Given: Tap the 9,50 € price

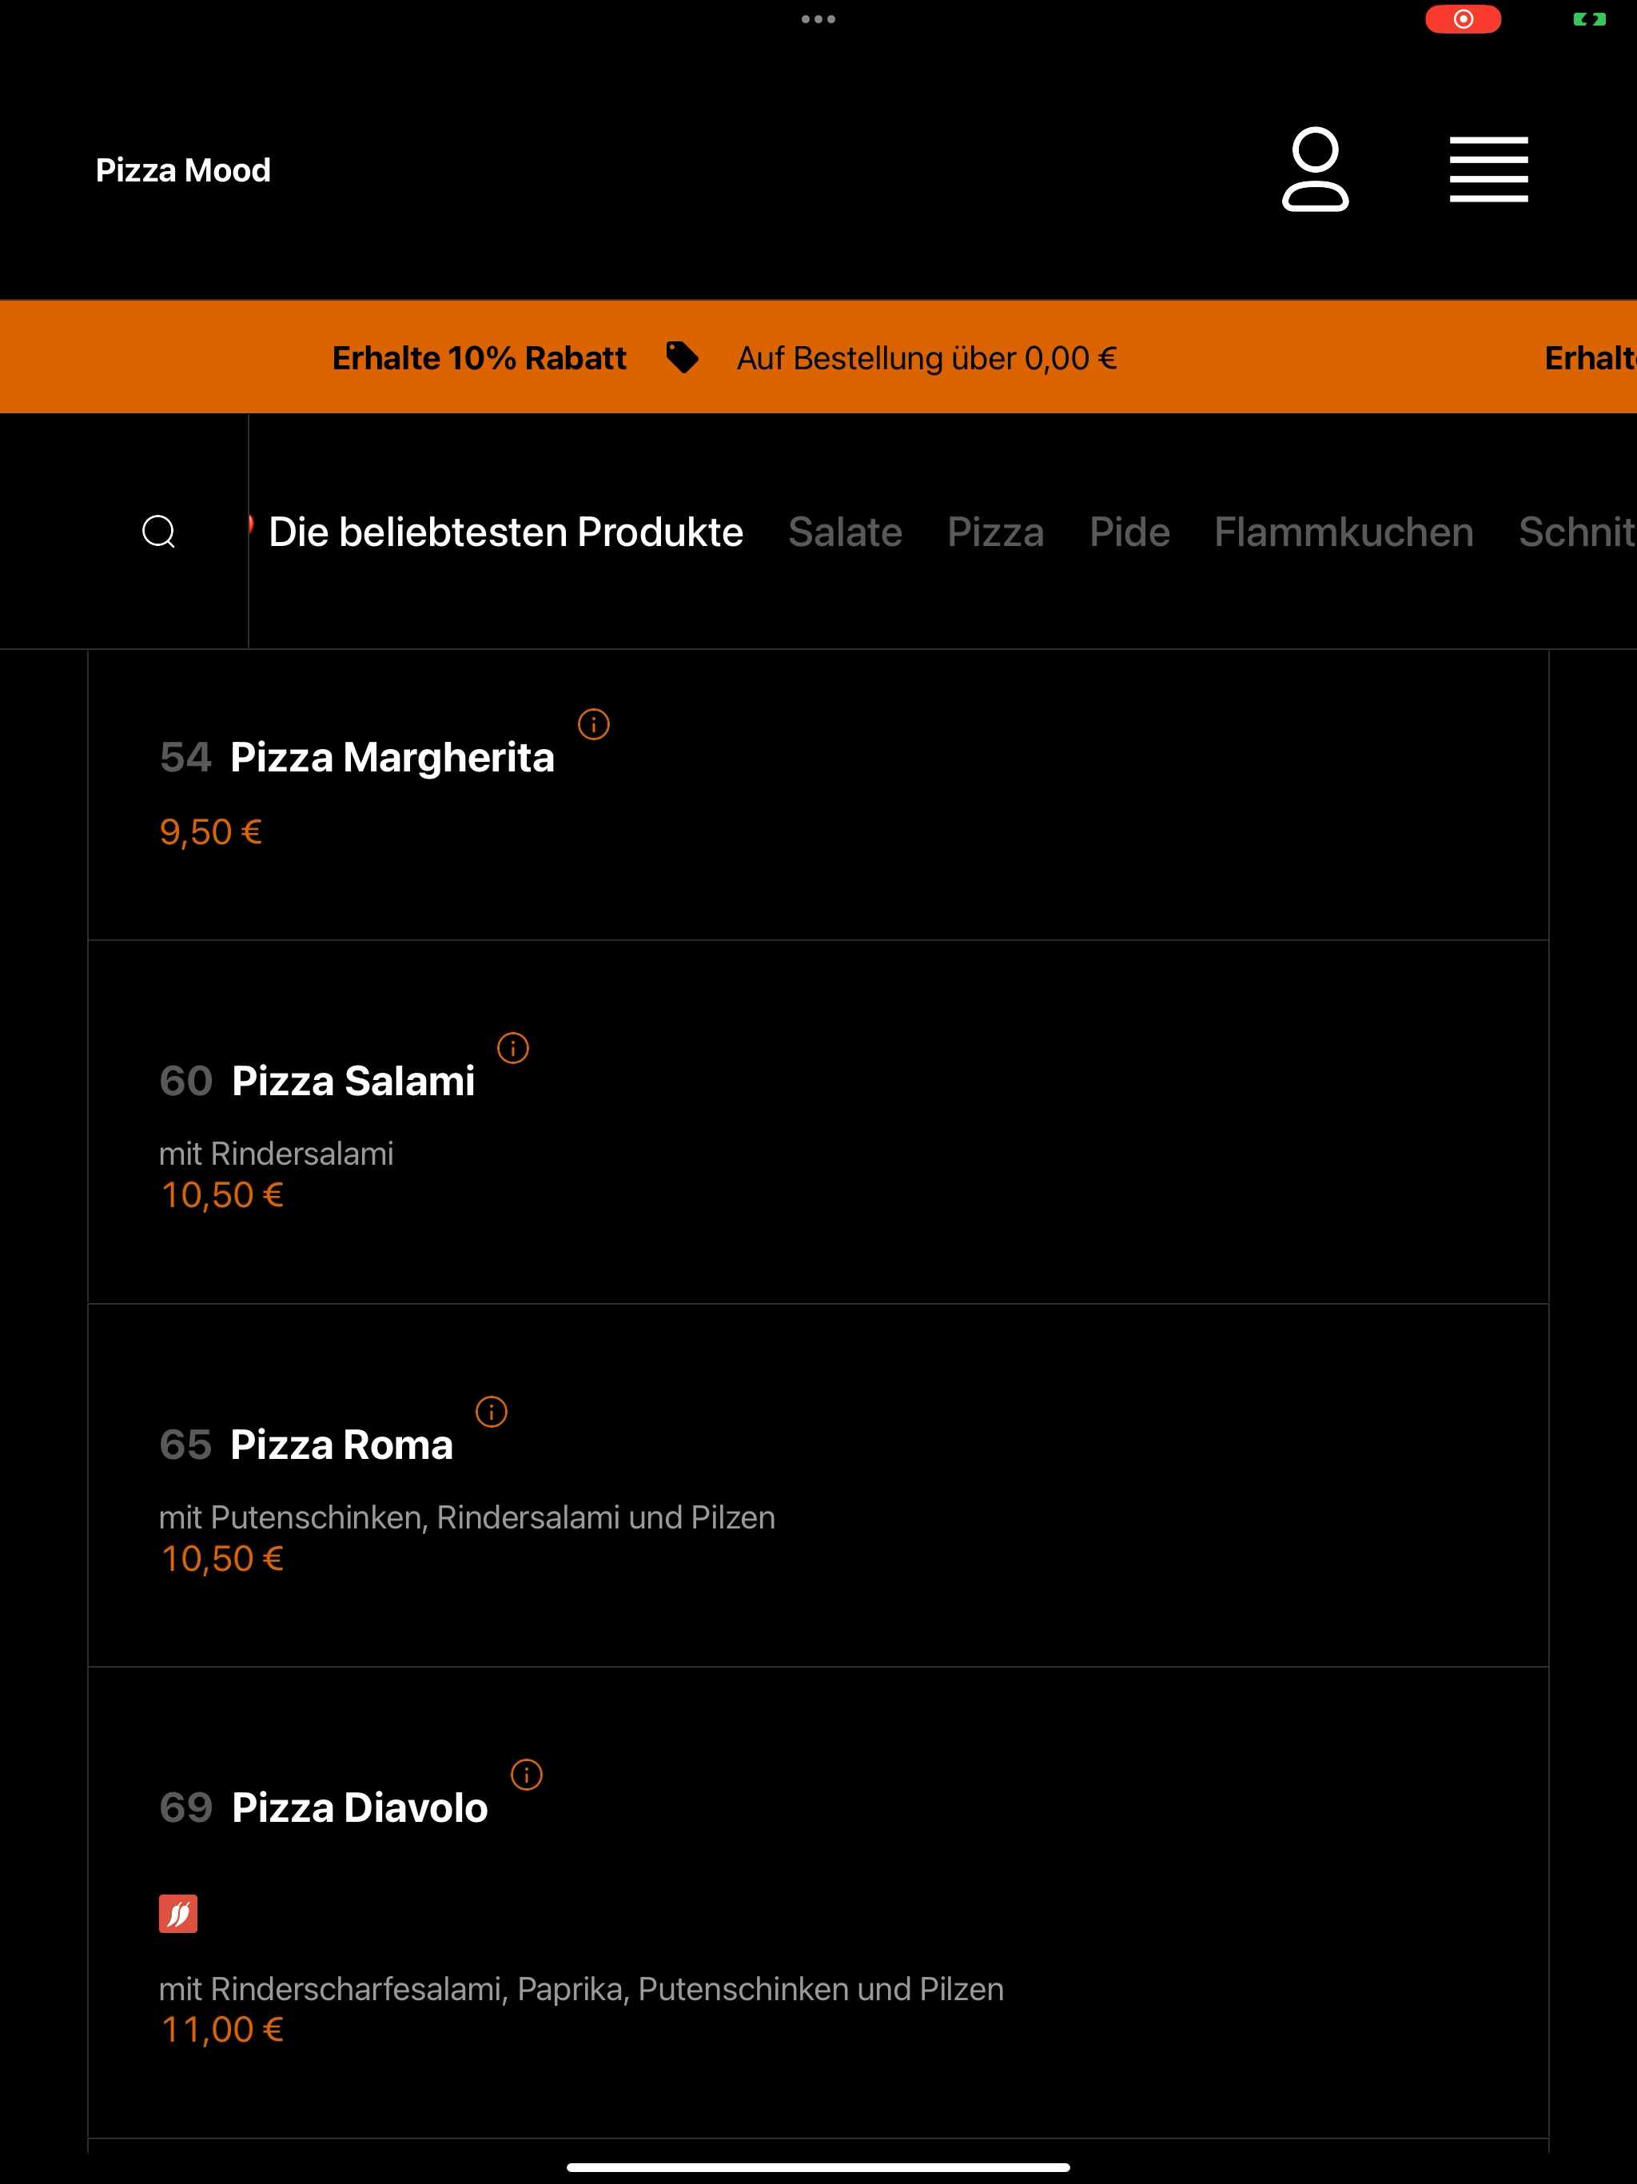Looking at the screenshot, I should coord(210,831).
